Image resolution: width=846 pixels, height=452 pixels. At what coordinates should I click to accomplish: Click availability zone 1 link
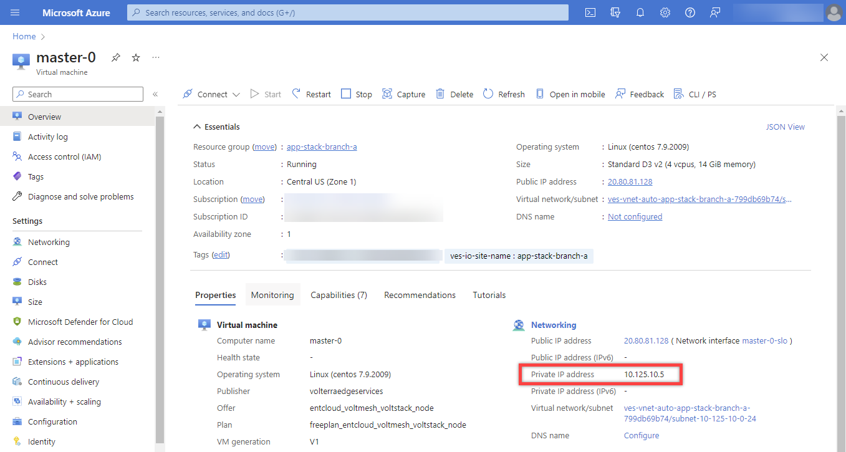(x=289, y=234)
